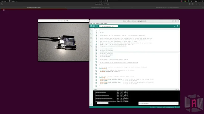Open the Serial Plotter icon
The width and height of the screenshot is (204, 114).
175,26
